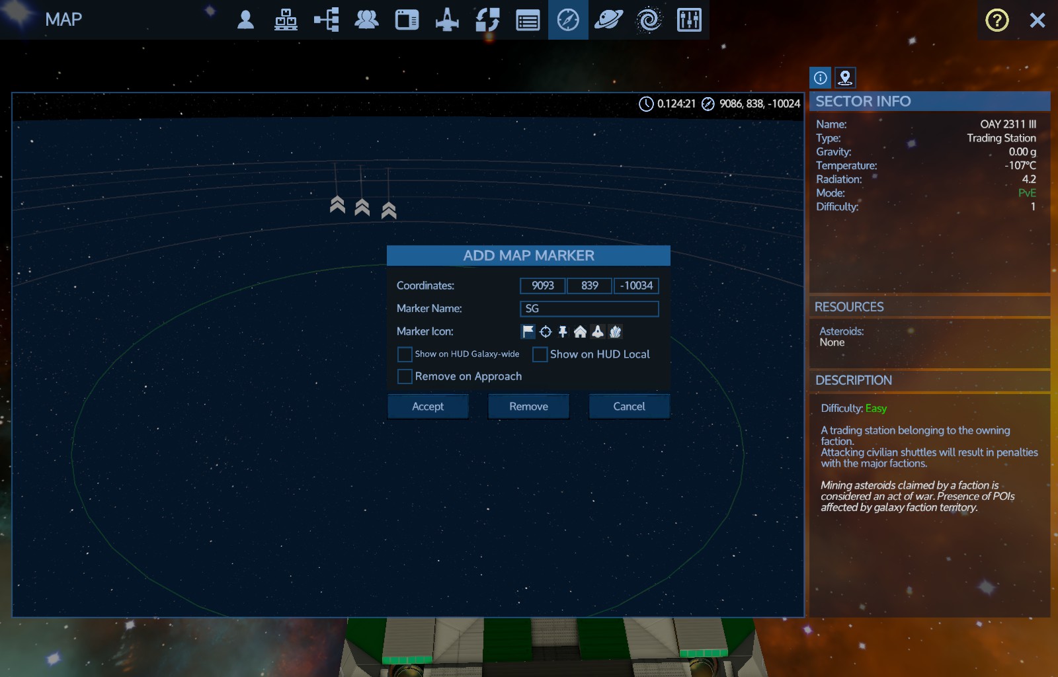Select the flag marker icon
Screen dimensions: 1058x677
tap(528, 332)
